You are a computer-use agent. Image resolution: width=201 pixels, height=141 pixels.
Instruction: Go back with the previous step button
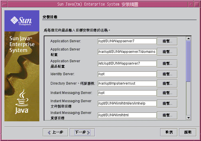pyautogui.click(x=55, y=132)
